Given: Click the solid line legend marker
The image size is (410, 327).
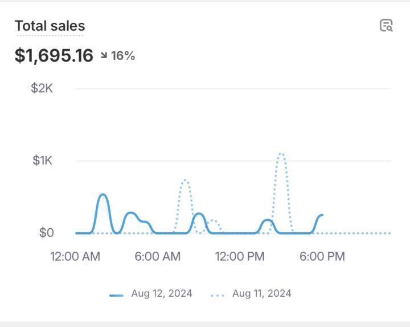Looking at the screenshot, I should pyautogui.click(x=116, y=295).
